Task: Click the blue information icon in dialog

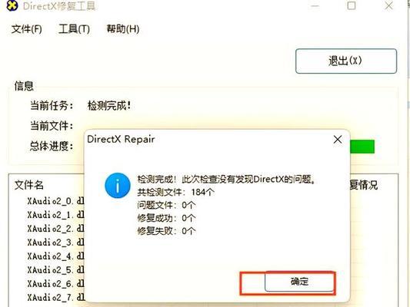Action: point(118,185)
